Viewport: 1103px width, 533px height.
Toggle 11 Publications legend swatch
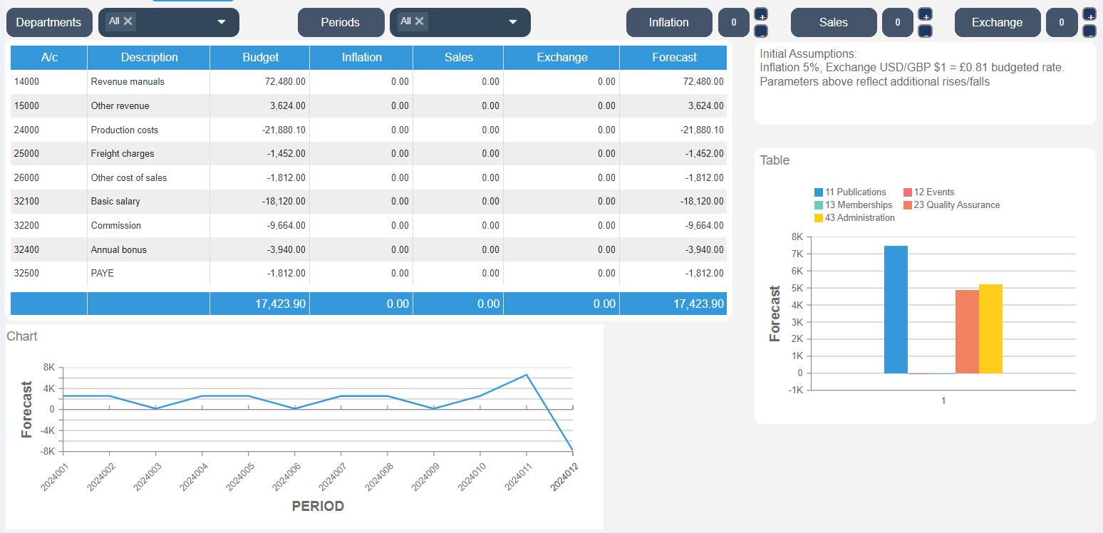point(819,192)
